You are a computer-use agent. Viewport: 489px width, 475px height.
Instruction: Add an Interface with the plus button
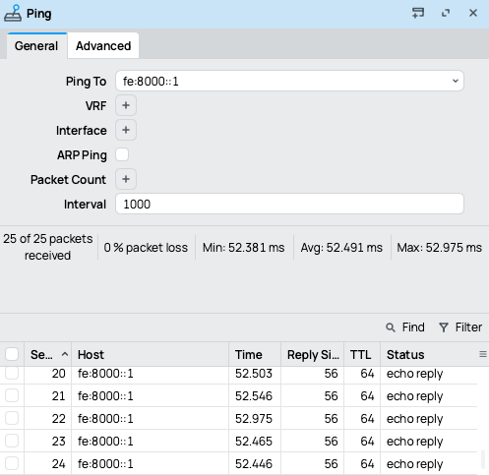[126, 130]
